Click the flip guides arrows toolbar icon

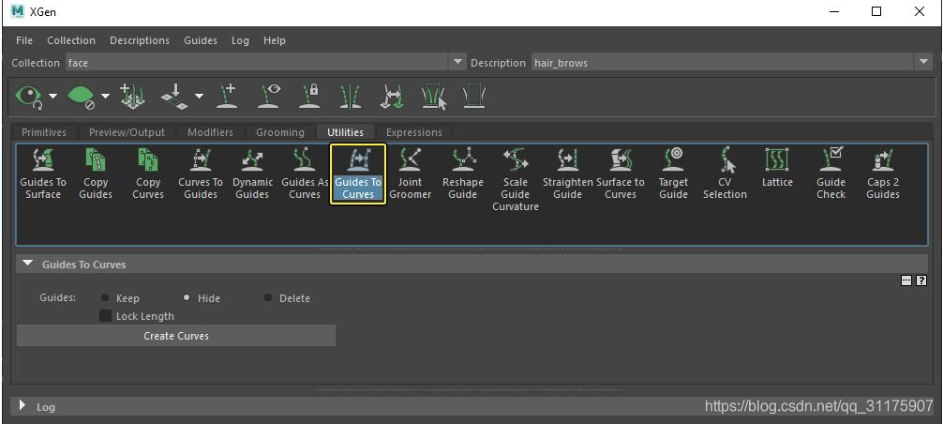coord(392,97)
